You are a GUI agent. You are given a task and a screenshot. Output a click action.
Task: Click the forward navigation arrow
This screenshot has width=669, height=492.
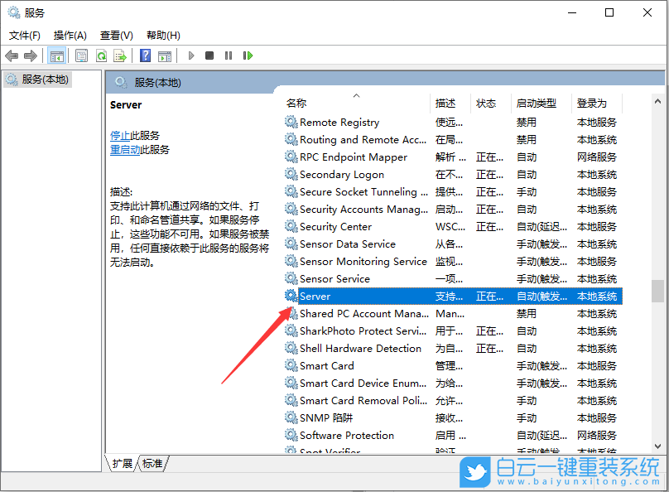31,55
